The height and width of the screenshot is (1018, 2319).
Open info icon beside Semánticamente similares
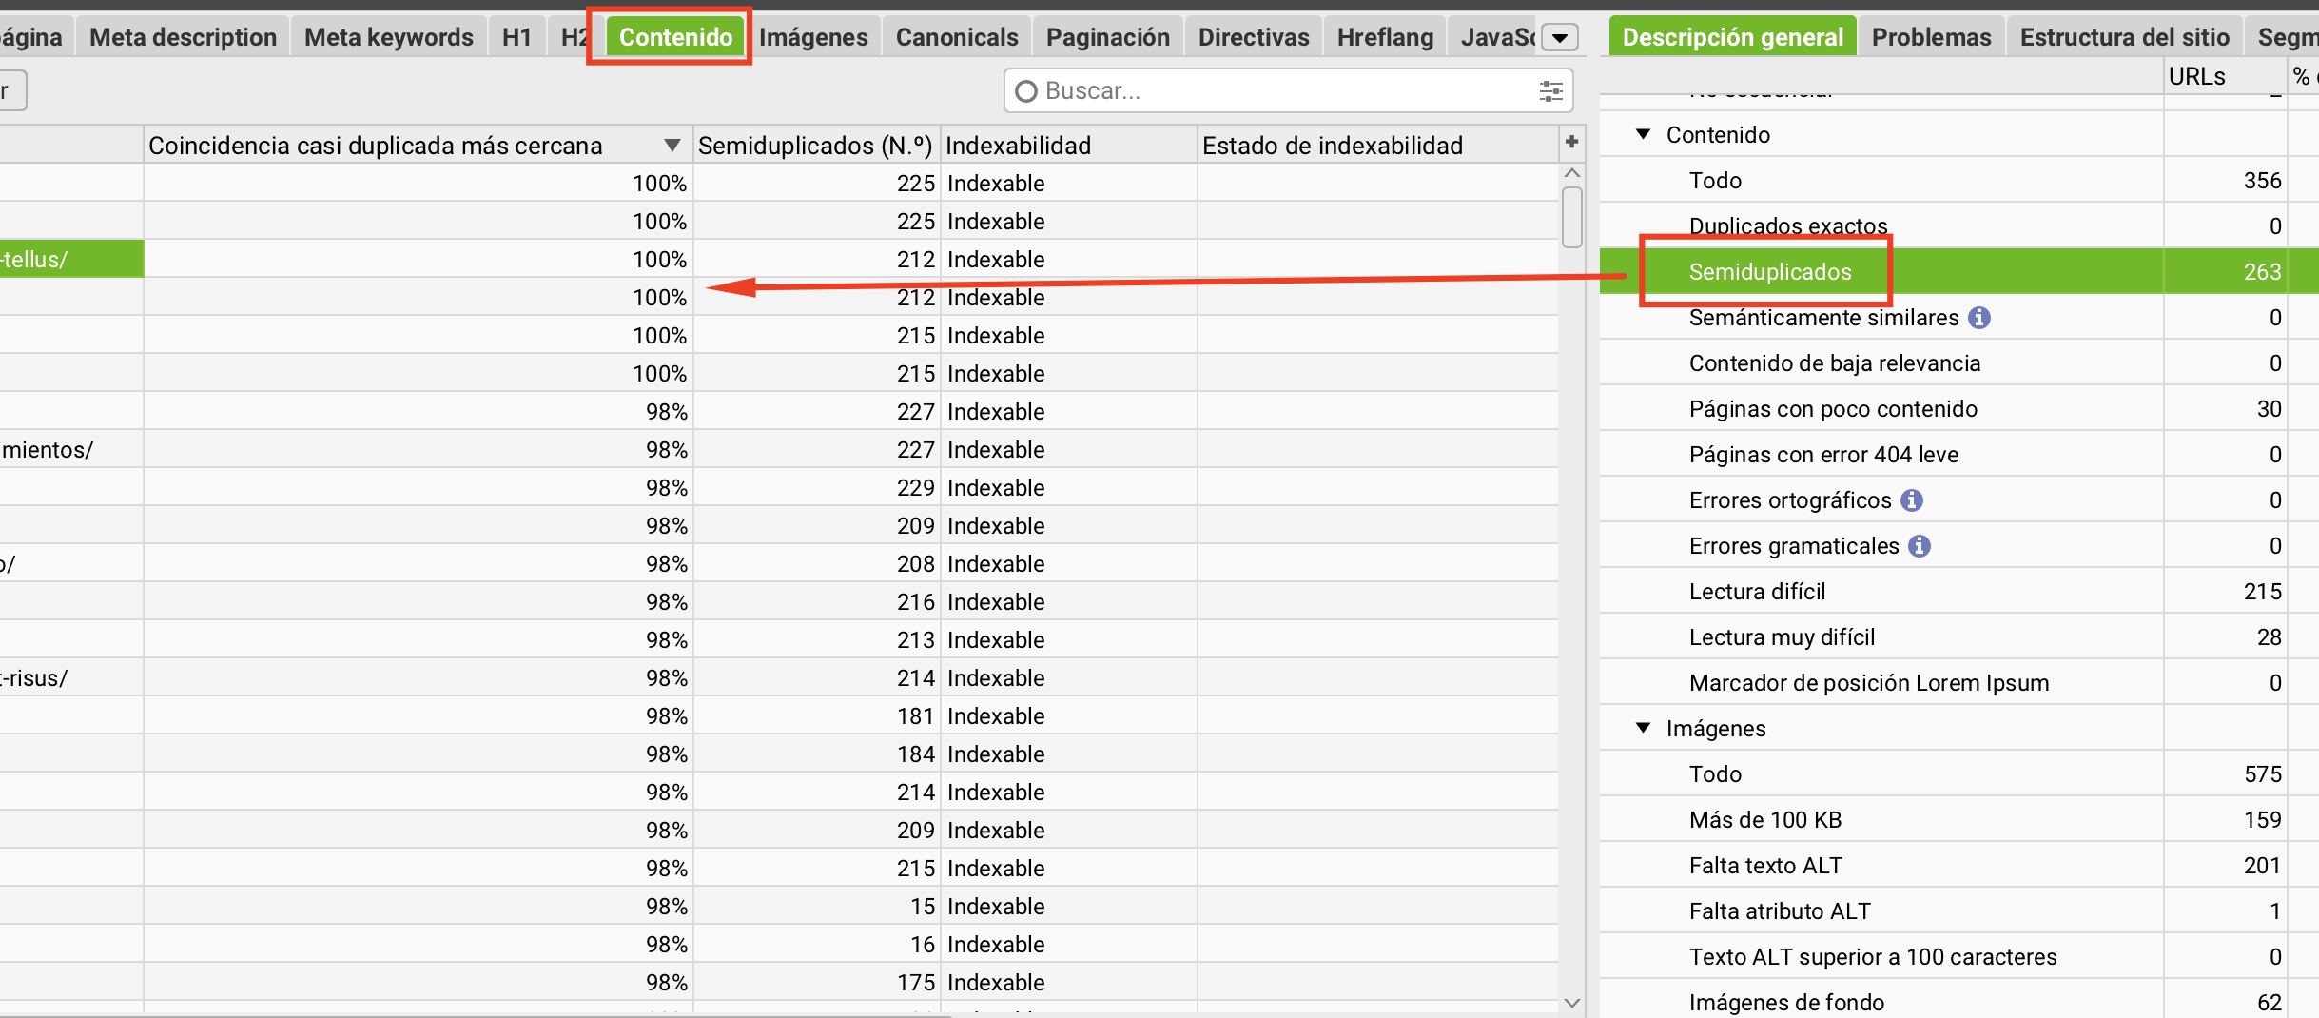point(1979,318)
